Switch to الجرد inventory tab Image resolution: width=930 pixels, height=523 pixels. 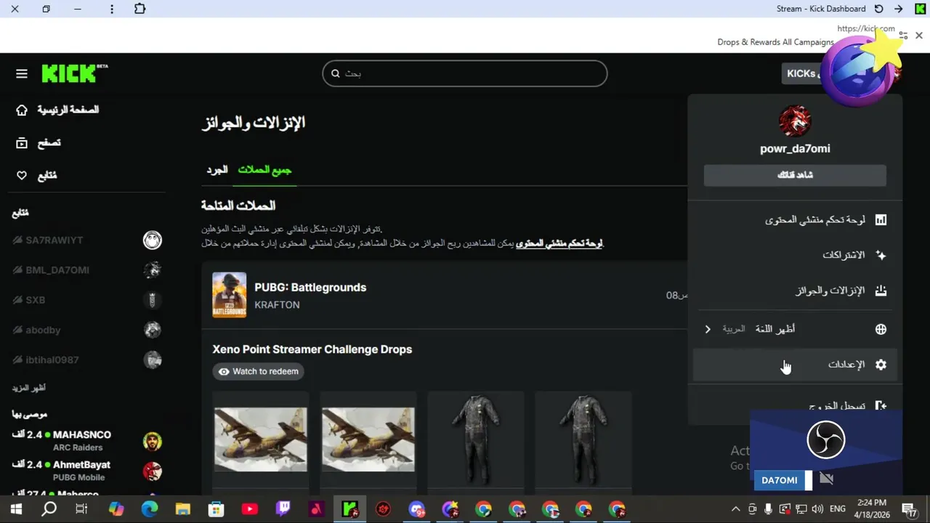click(217, 170)
